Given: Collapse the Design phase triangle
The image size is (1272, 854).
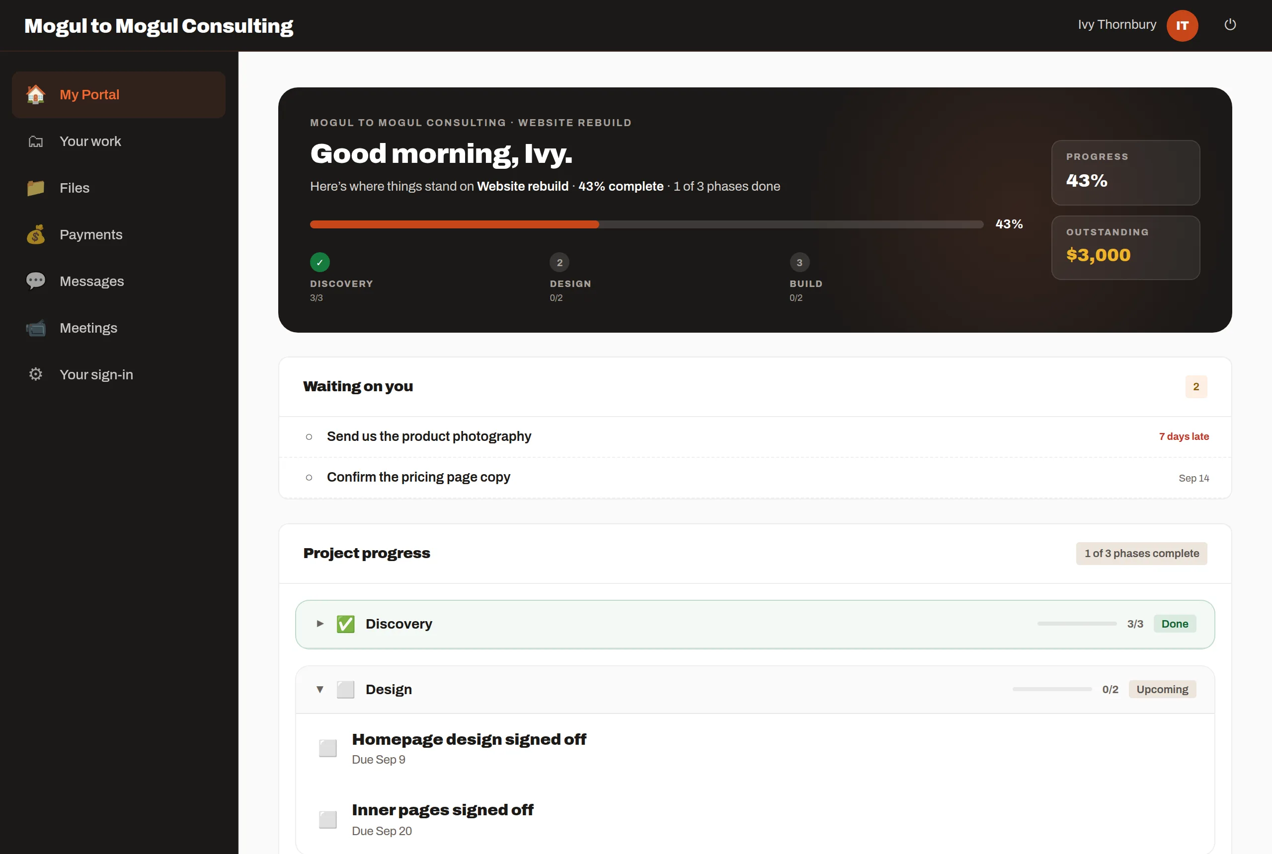Looking at the screenshot, I should (320, 689).
